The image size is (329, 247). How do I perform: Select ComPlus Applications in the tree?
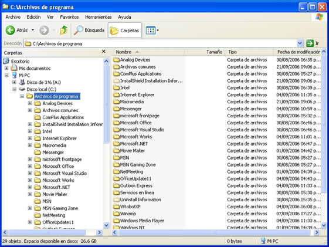coord(63,117)
